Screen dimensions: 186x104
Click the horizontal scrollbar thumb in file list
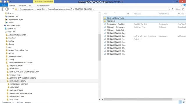coord(138,99)
